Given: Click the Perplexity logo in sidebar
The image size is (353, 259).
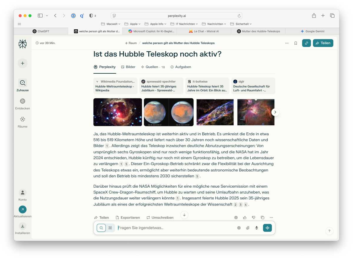Looking at the screenshot, I should [x=22, y=44].
